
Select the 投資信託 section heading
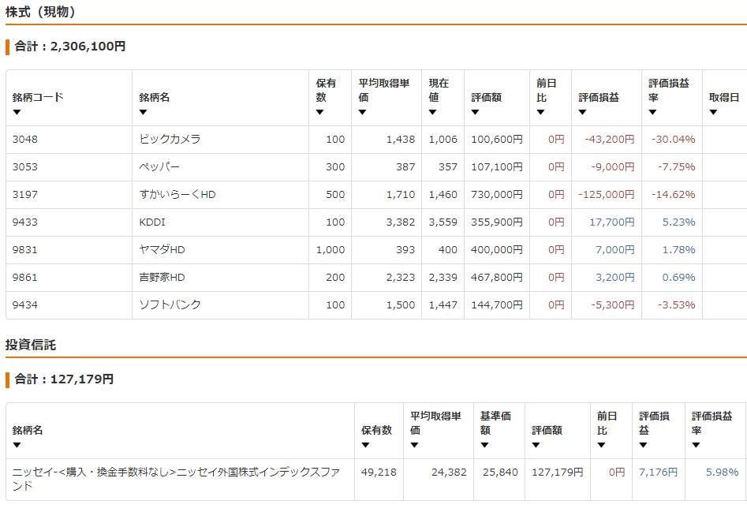[x=31, y=345]
